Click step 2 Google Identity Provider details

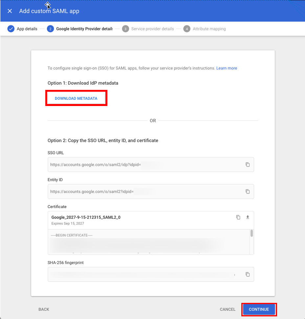[x=50, y=29]
